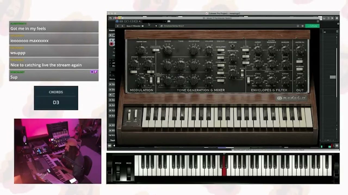Toggle Oscillator 1 on/off switch

pyautogui.click(x=221, y=50)
